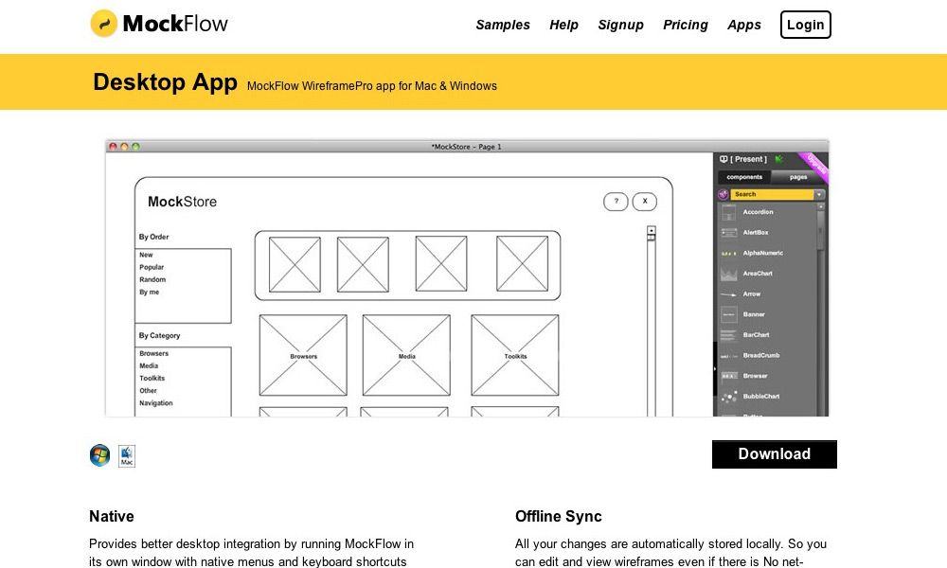Image resolution: width=947 pixels, height=568 pixels.
Task: Select the BreadCrumb component icon
Action: point(729,356)
